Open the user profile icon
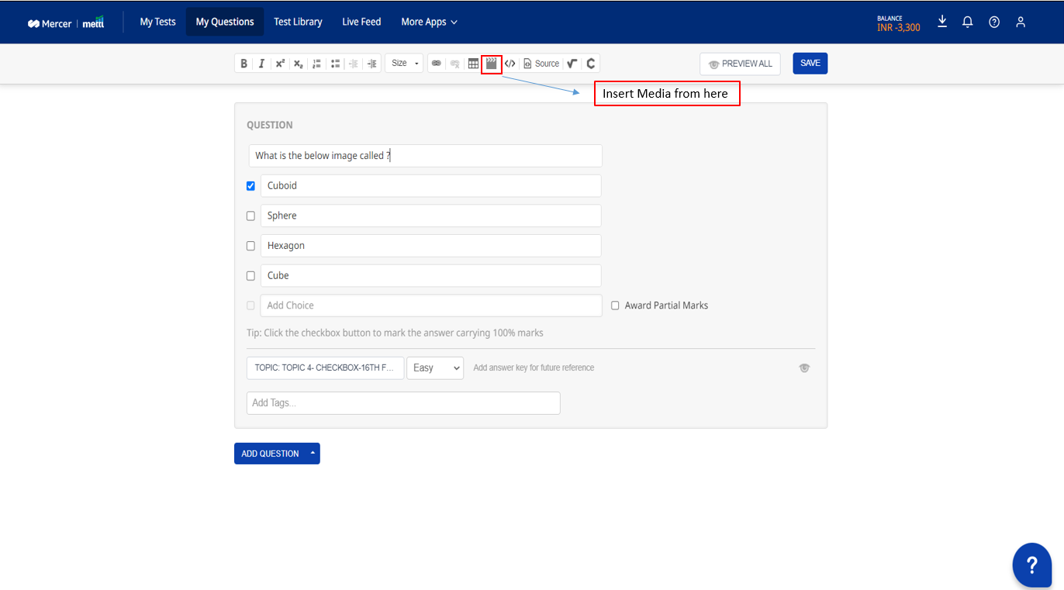Image resolution: width=1064 pixels, height=590 pixels. tap(1021, 22)
